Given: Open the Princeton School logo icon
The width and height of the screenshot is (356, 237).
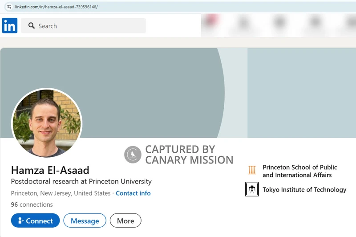Looking at the screenshot, I should click(252, 170).
